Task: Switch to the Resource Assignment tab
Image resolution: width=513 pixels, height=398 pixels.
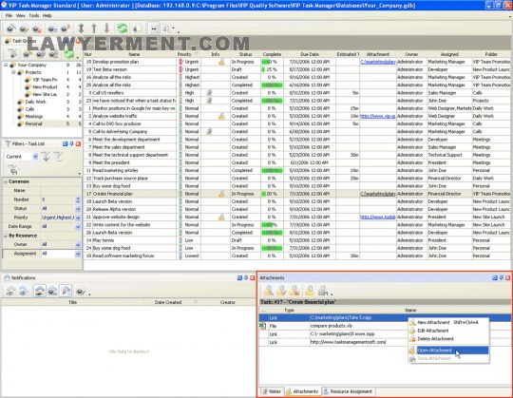Action: pyautogui.click(x=348, y=391)
